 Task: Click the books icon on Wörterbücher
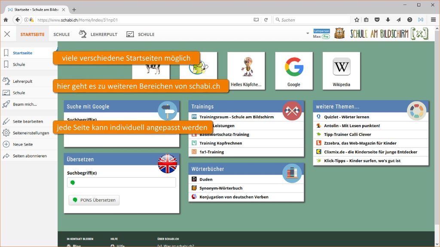[x=292, y=173]
